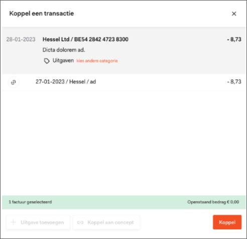Select the 27-01-2023 / Hessel / ad invoice row
Image resolution: width=247 pixels, height=239 pixels.
tap(124, 82)
